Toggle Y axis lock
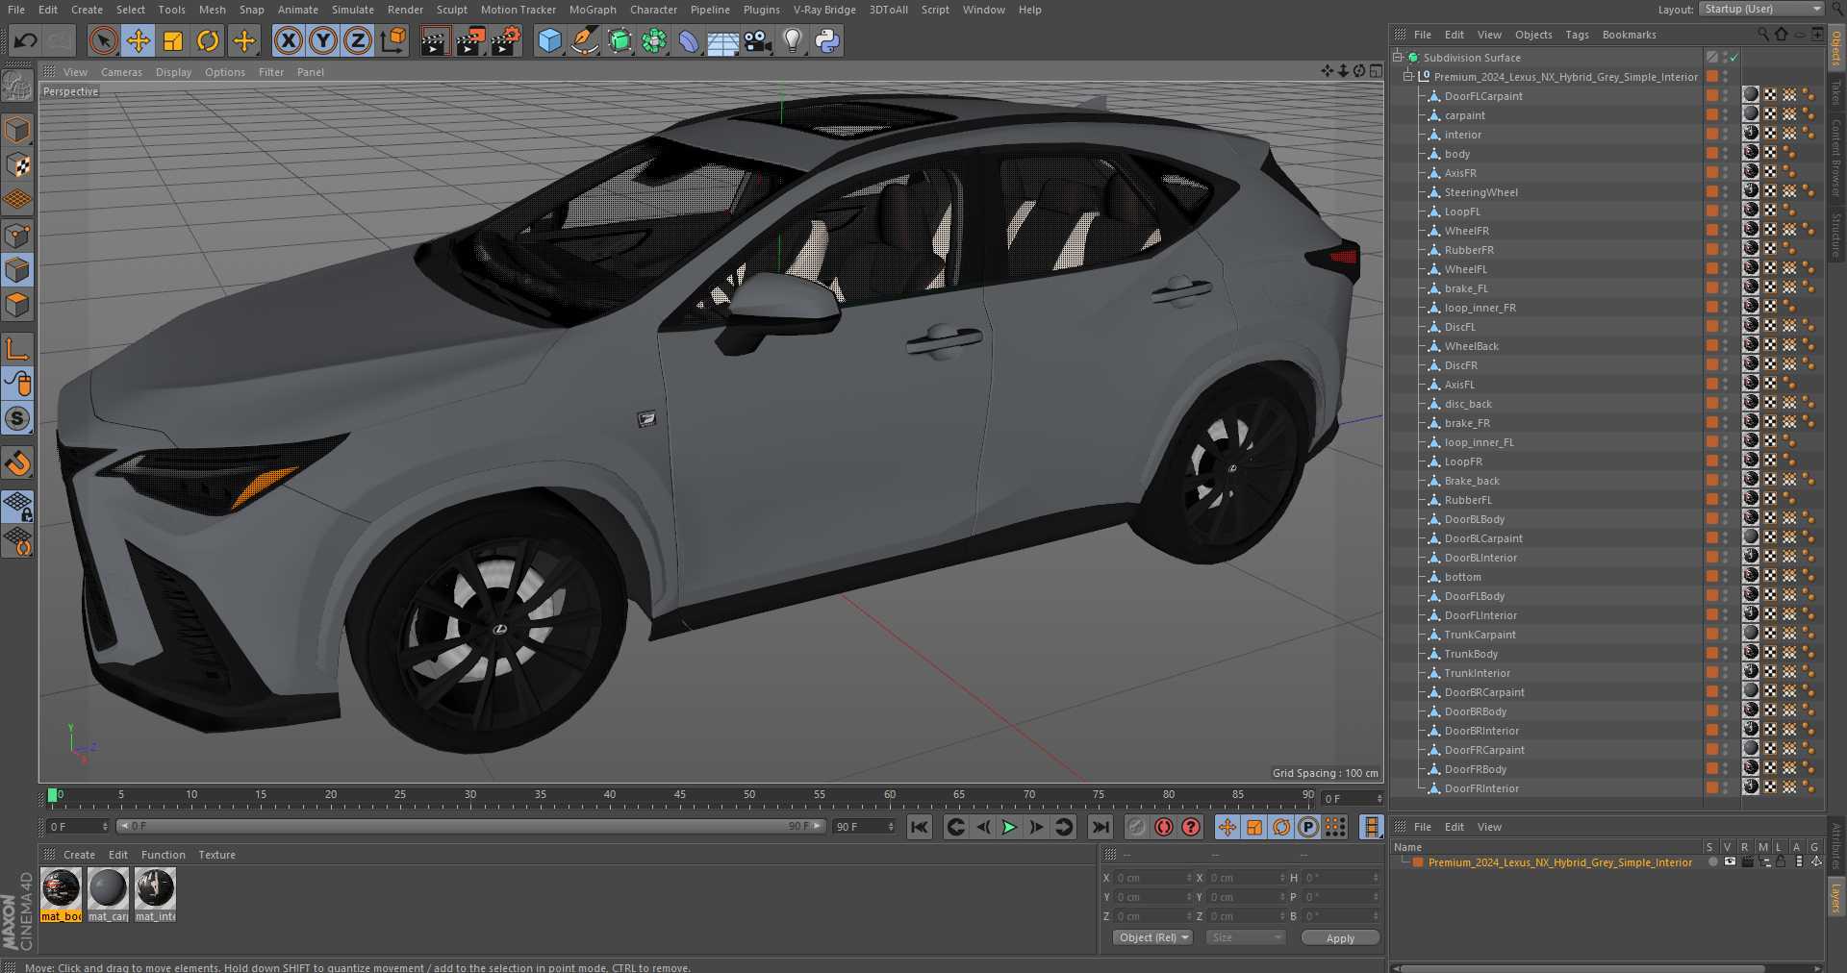This screenshot has width=1847, height=973. point(323,40)
